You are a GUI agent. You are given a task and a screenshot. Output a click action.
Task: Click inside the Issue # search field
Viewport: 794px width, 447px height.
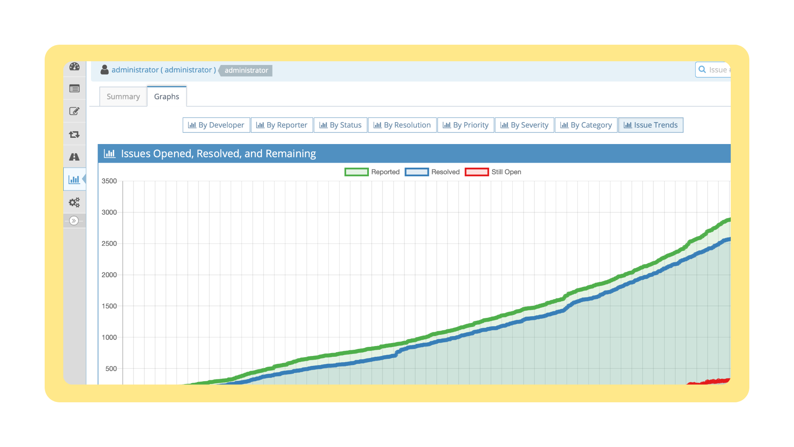(722, 70)
